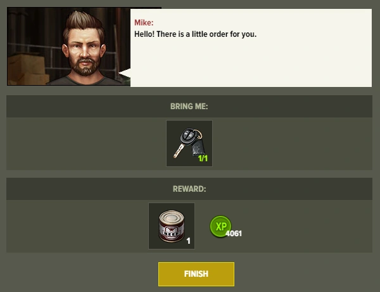Viewport: 380px width, 292px height.
Task: Click the black key fob on the keys
Action: click(x=188, y=136)
